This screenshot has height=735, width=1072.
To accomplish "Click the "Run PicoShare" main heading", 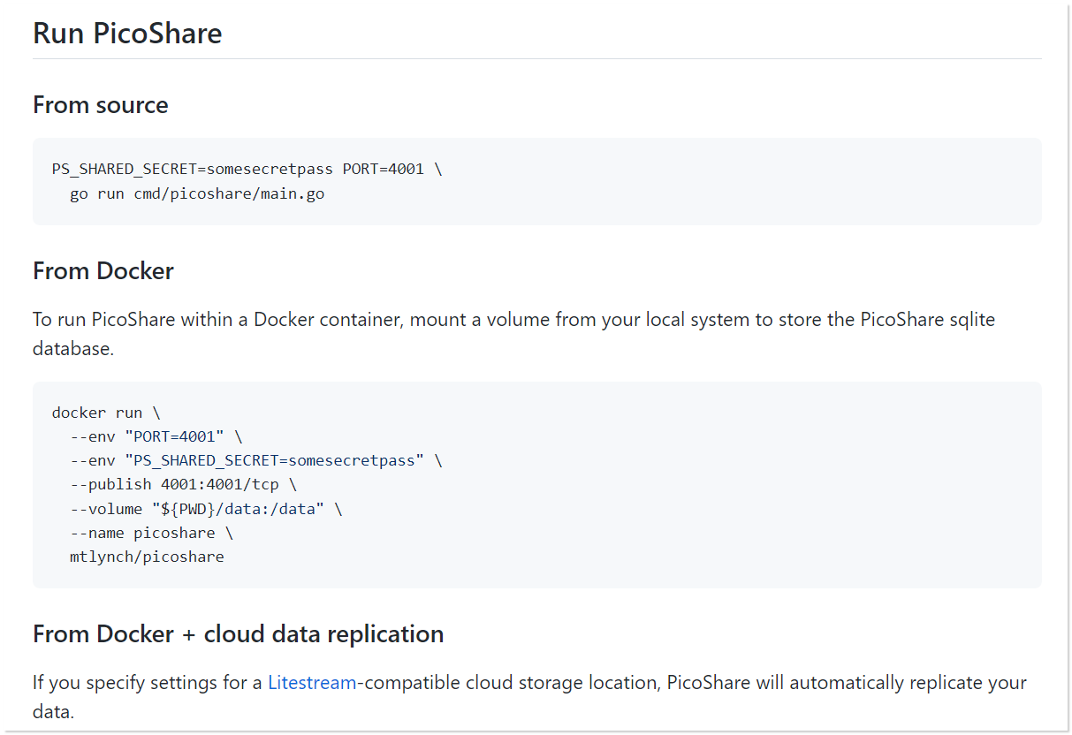I will pyautogui.click(x=127, y=34).
